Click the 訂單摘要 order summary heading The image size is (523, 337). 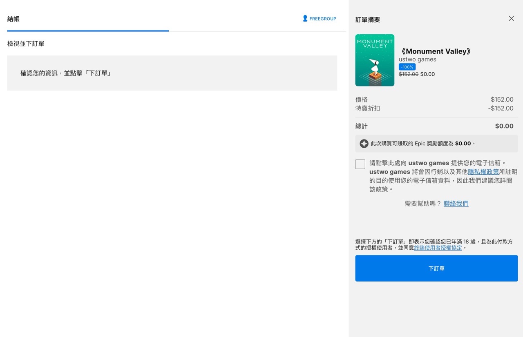point(368,20)
